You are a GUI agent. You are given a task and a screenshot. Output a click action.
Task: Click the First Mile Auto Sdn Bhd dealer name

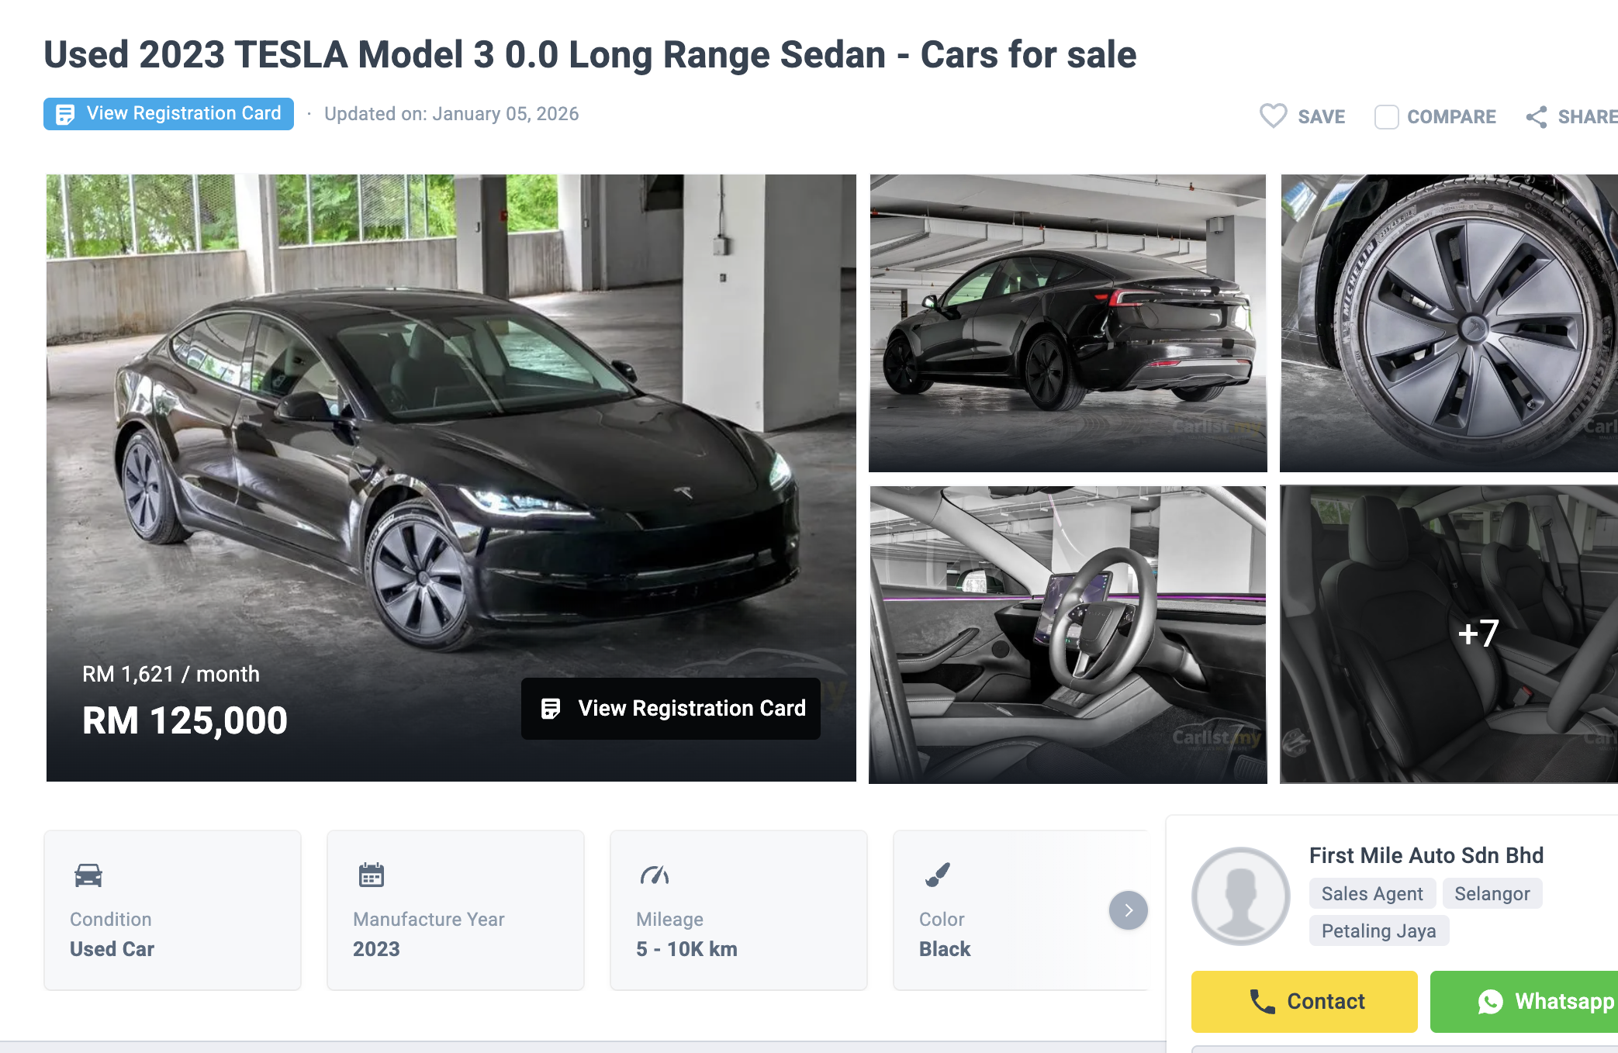pos(1426,855)
